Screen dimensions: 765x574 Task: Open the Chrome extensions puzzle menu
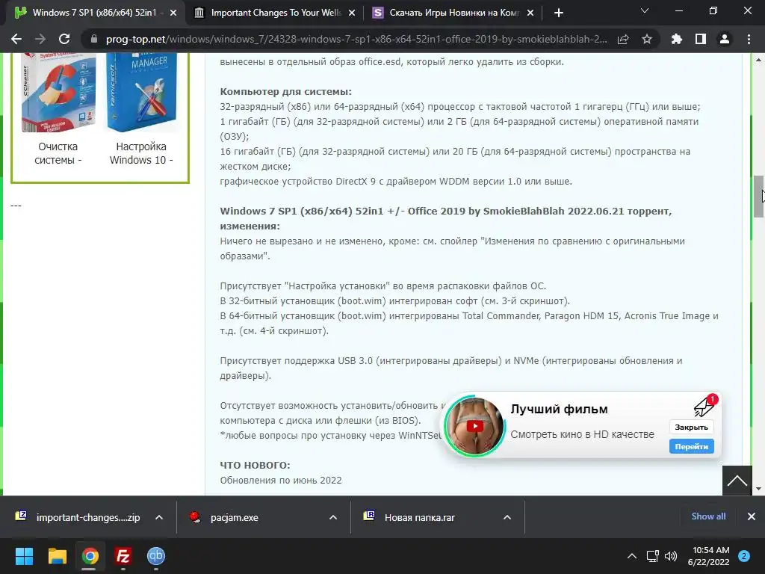(677, 39)
